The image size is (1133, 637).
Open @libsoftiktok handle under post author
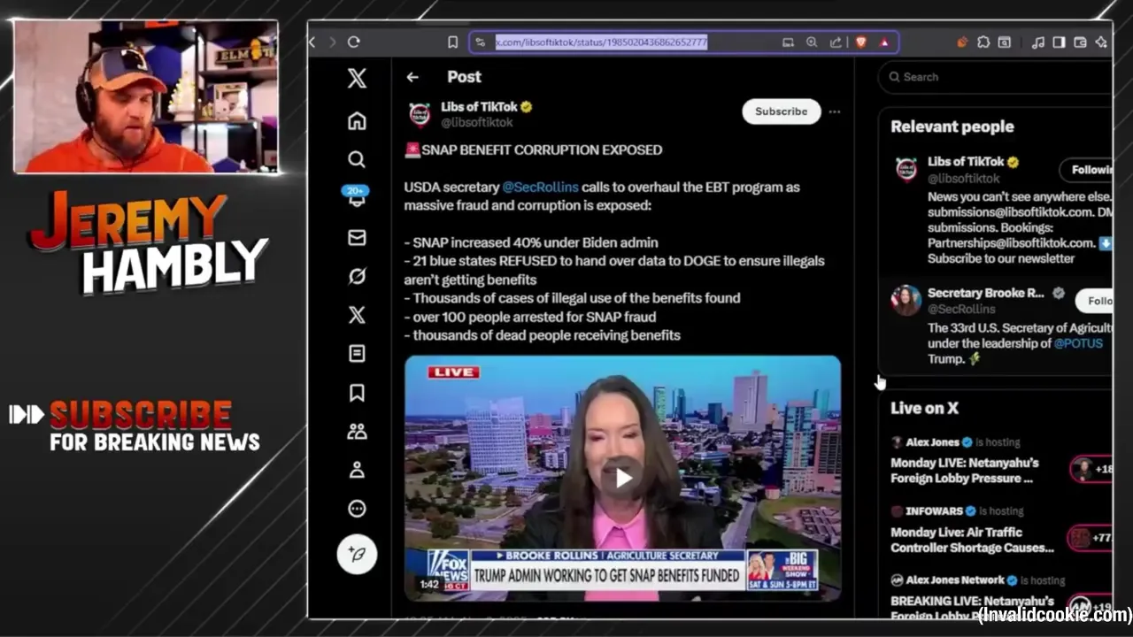pyautogui.click(x=476, y=122)
